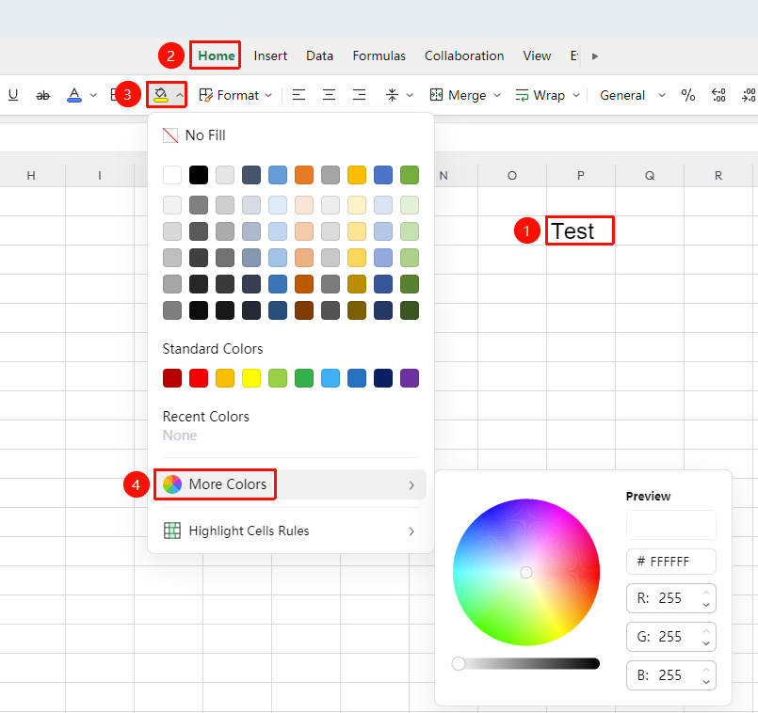The image size is (758, 713).
Task: Open Highlight Cells Rules submenu
Action: 290,531
